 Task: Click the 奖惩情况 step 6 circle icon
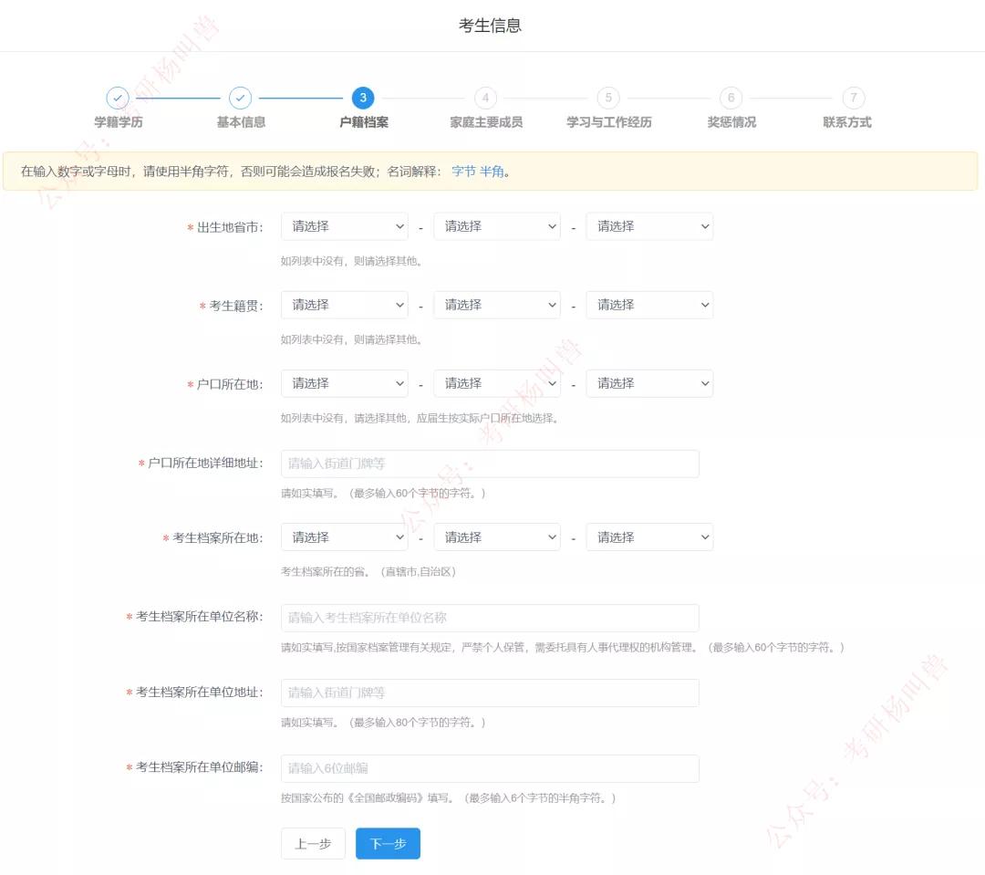click(731, 98)
